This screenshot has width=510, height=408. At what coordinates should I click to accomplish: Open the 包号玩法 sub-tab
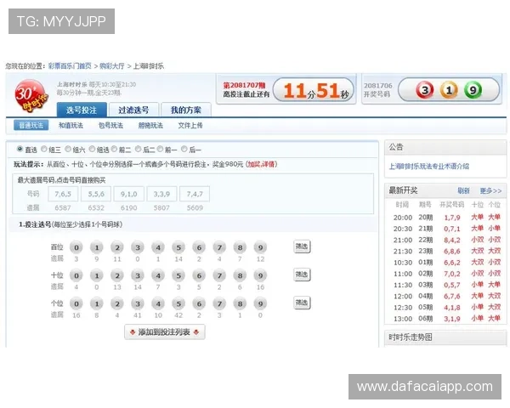(x=110, y=126)
